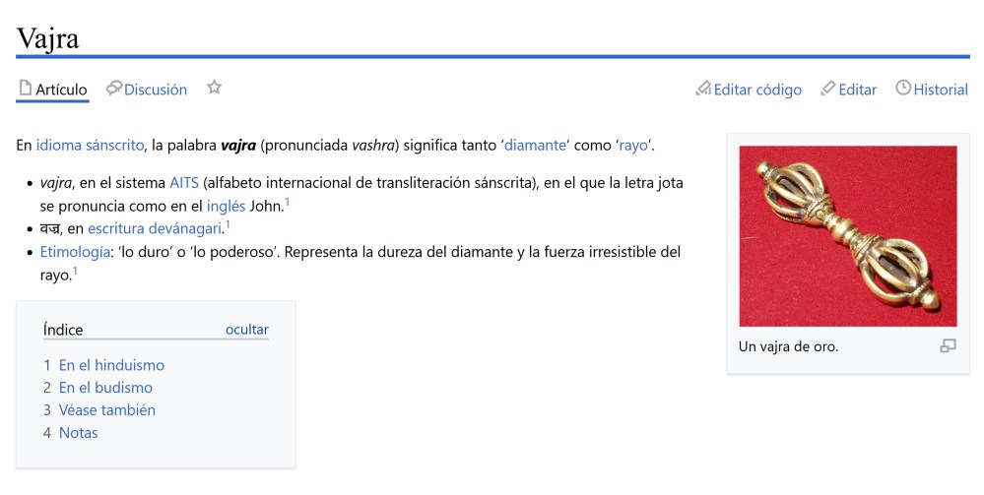
Task: Go to Véase también section
Action: (106, 410)
